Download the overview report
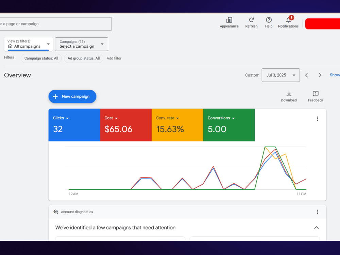The height and width of the screenshot is (255, 340). 289,97
